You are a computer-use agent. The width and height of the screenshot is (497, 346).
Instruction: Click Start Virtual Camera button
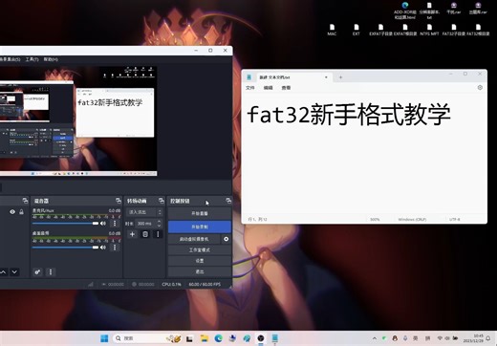click(x=194, y=239)
